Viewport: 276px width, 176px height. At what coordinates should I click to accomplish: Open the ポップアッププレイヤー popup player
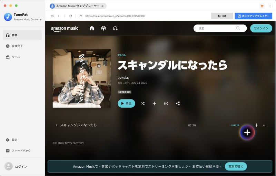coord(253,16)
